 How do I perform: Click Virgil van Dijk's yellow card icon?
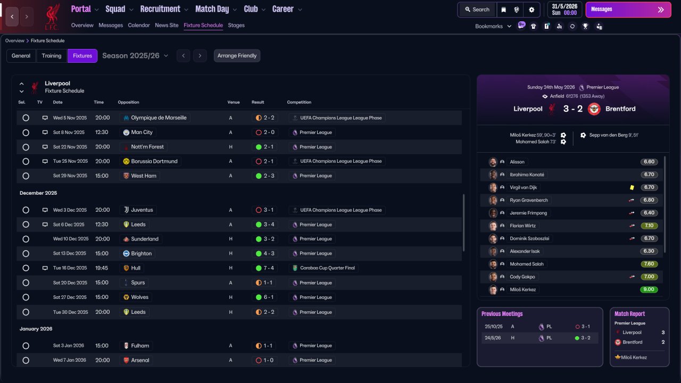coord(632,187)
